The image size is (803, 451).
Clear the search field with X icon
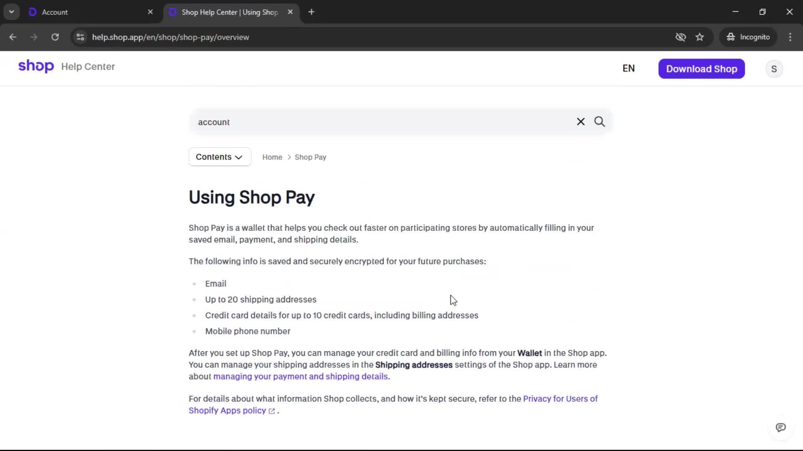581,122
